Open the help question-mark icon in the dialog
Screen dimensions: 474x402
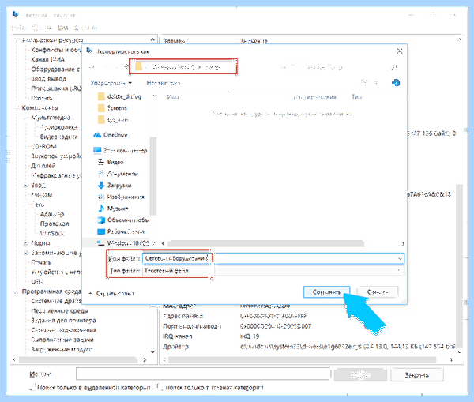click(396, 82)
